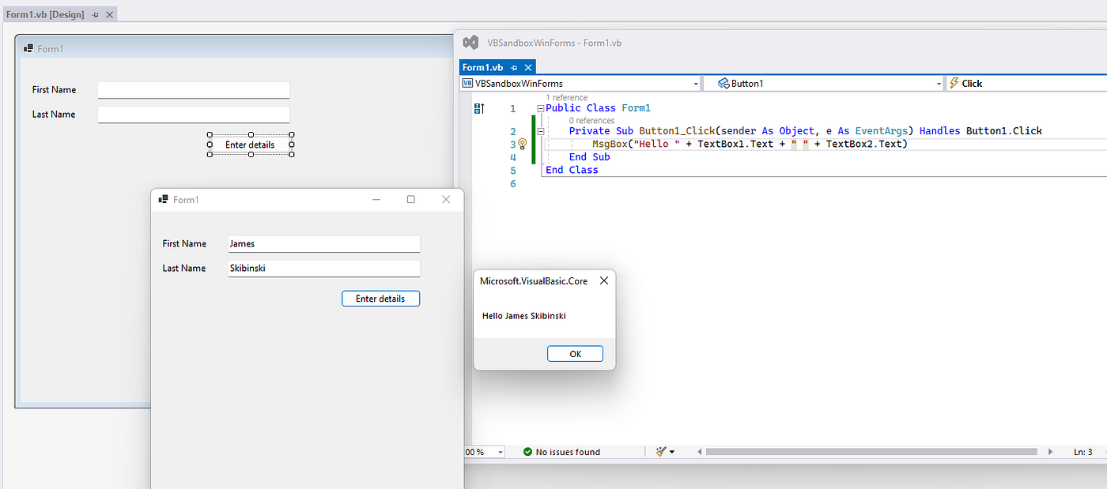Close the Form1.vb [Design] tab

(x=110, y=15)
